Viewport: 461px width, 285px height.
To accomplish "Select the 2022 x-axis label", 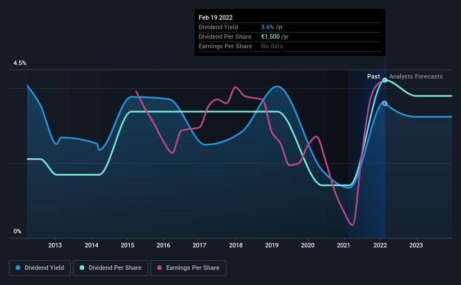I will pos(380,245).
